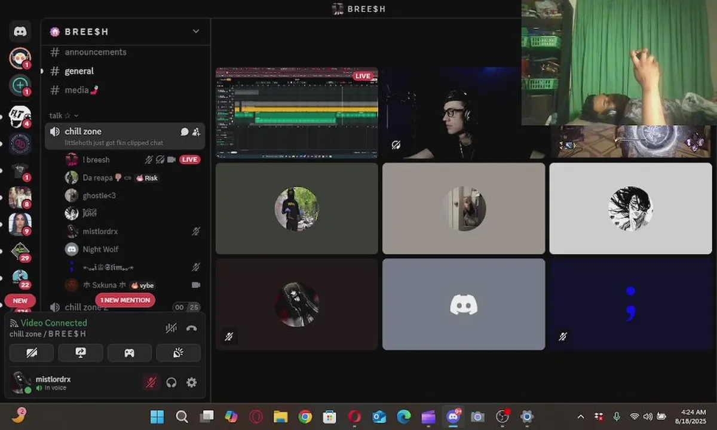The width and height of the screenshot is (717, 430).
Task: Open the server icon with 29 notifications
Action: tap(20, 250)
